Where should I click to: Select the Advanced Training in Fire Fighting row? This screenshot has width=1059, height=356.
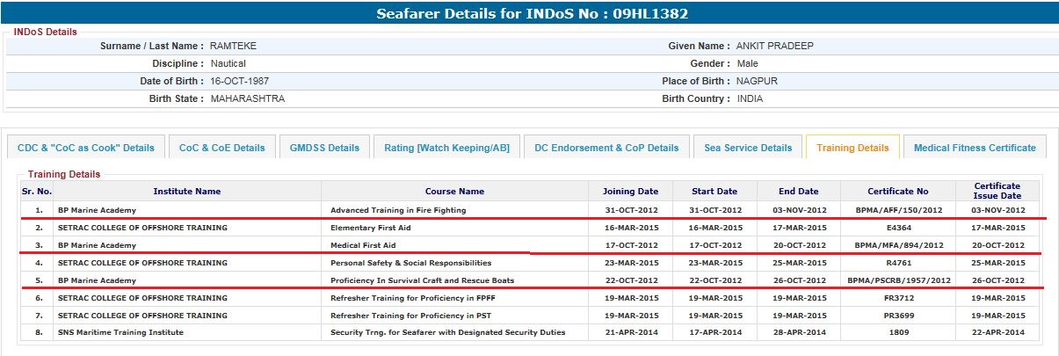coord(398,210)
